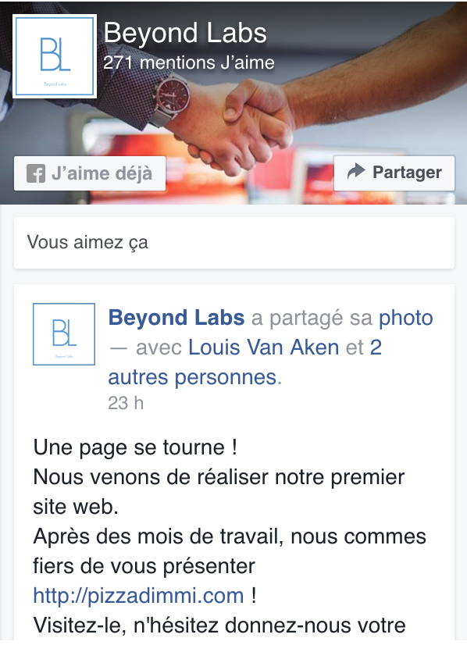Image resolution: width=467 pixels, height=645 pixels.
Task: Select the Vous aimez ça box
Action: pos(234,243)
